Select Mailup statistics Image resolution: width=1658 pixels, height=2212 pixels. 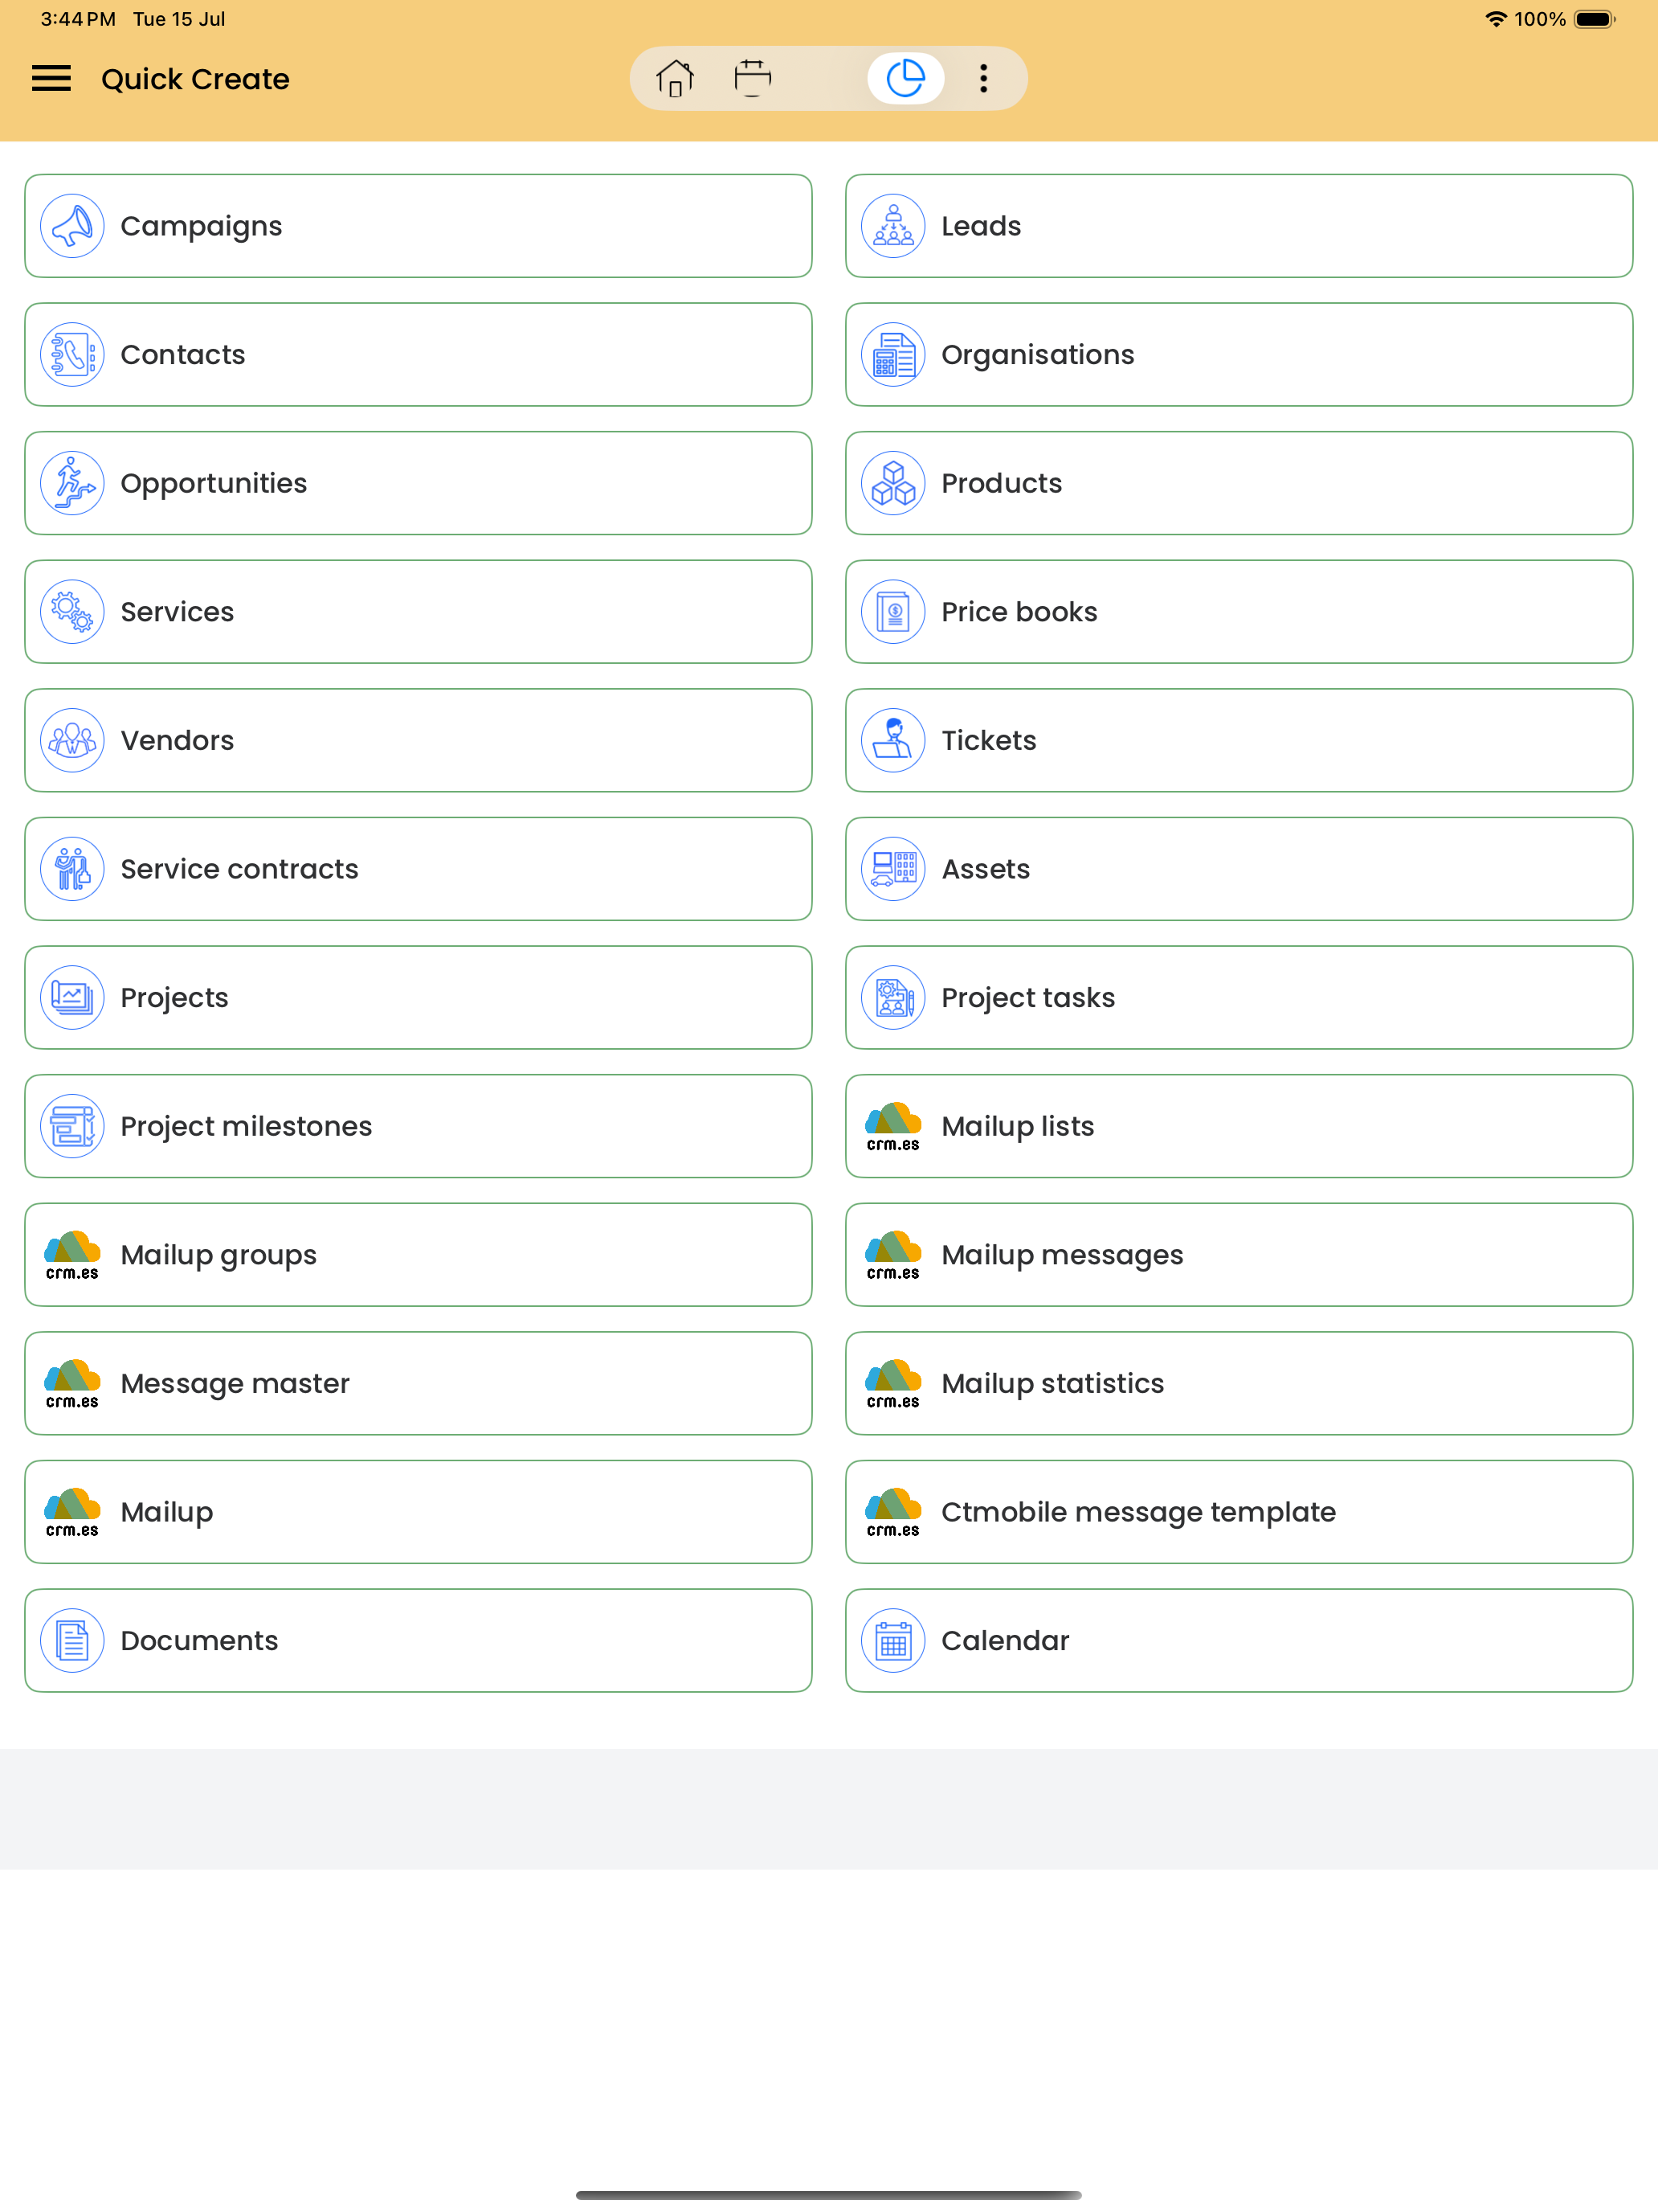[x=1238, y=1384]
